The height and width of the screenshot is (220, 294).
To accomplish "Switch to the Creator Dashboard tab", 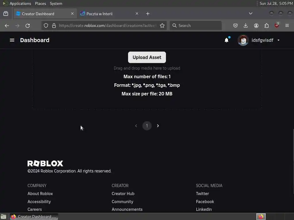I will pos(45,14).
